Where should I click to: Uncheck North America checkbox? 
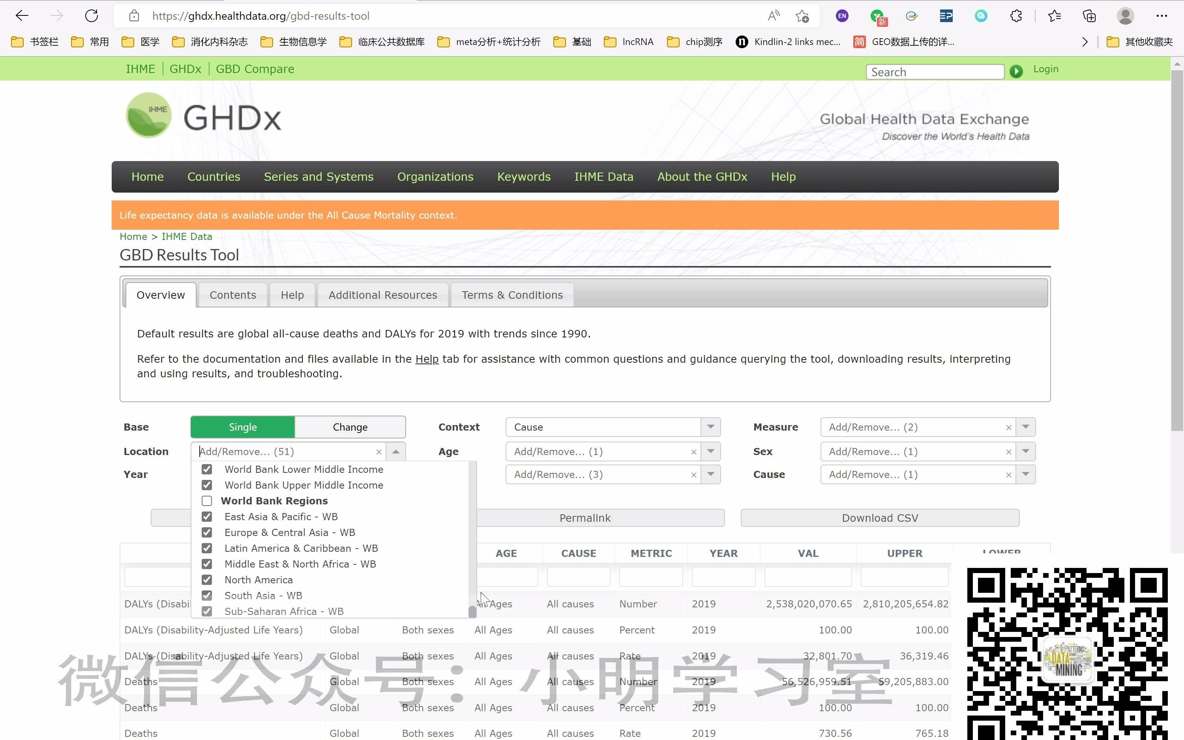click(207, 580)
